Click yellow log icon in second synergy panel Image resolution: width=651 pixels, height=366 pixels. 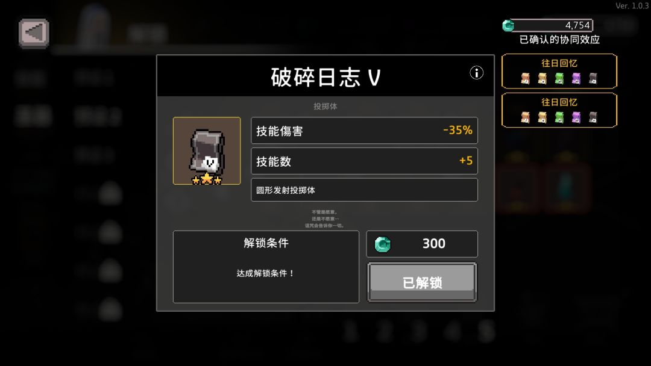(x=542, y=117)
